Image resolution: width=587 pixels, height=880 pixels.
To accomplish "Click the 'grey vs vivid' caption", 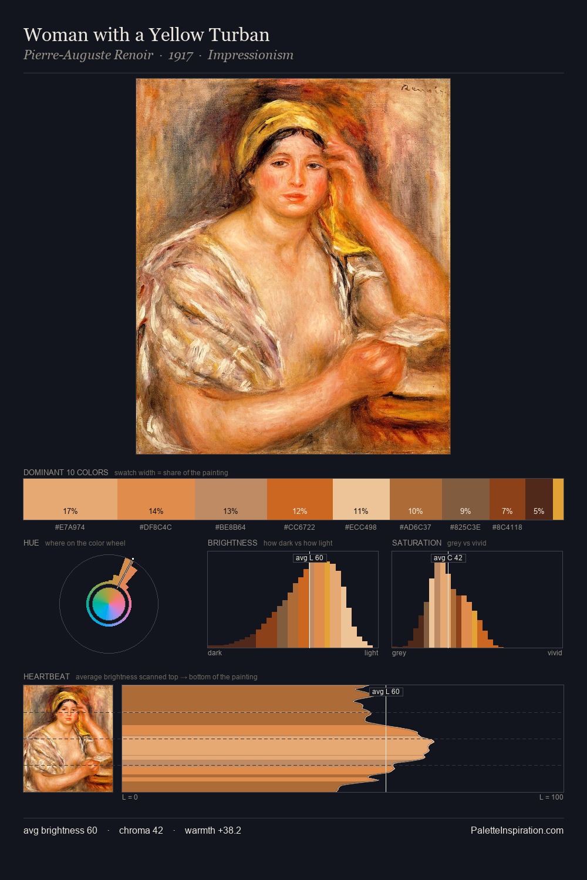I will click(x=467, y=543).
